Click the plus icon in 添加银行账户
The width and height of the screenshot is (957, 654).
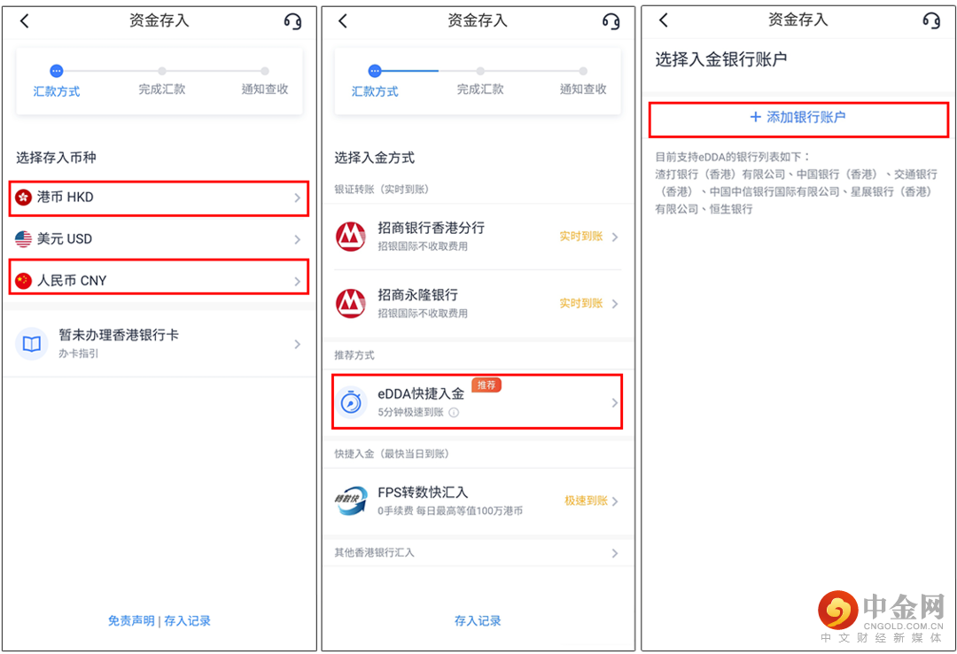tap(756, 117)
